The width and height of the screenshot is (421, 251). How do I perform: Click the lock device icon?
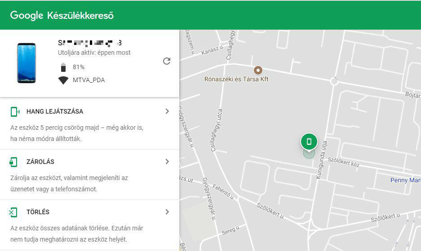14,162
